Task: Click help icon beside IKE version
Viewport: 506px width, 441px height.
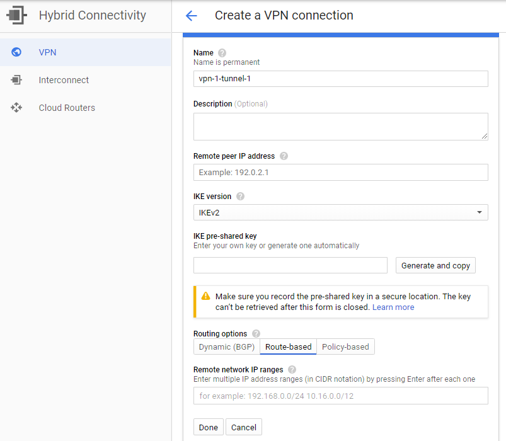Action: click(x=240, y=197)
